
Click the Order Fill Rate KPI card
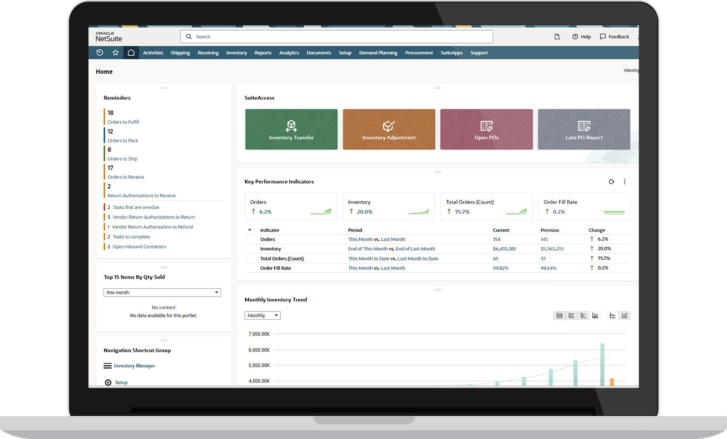[584, 207]
